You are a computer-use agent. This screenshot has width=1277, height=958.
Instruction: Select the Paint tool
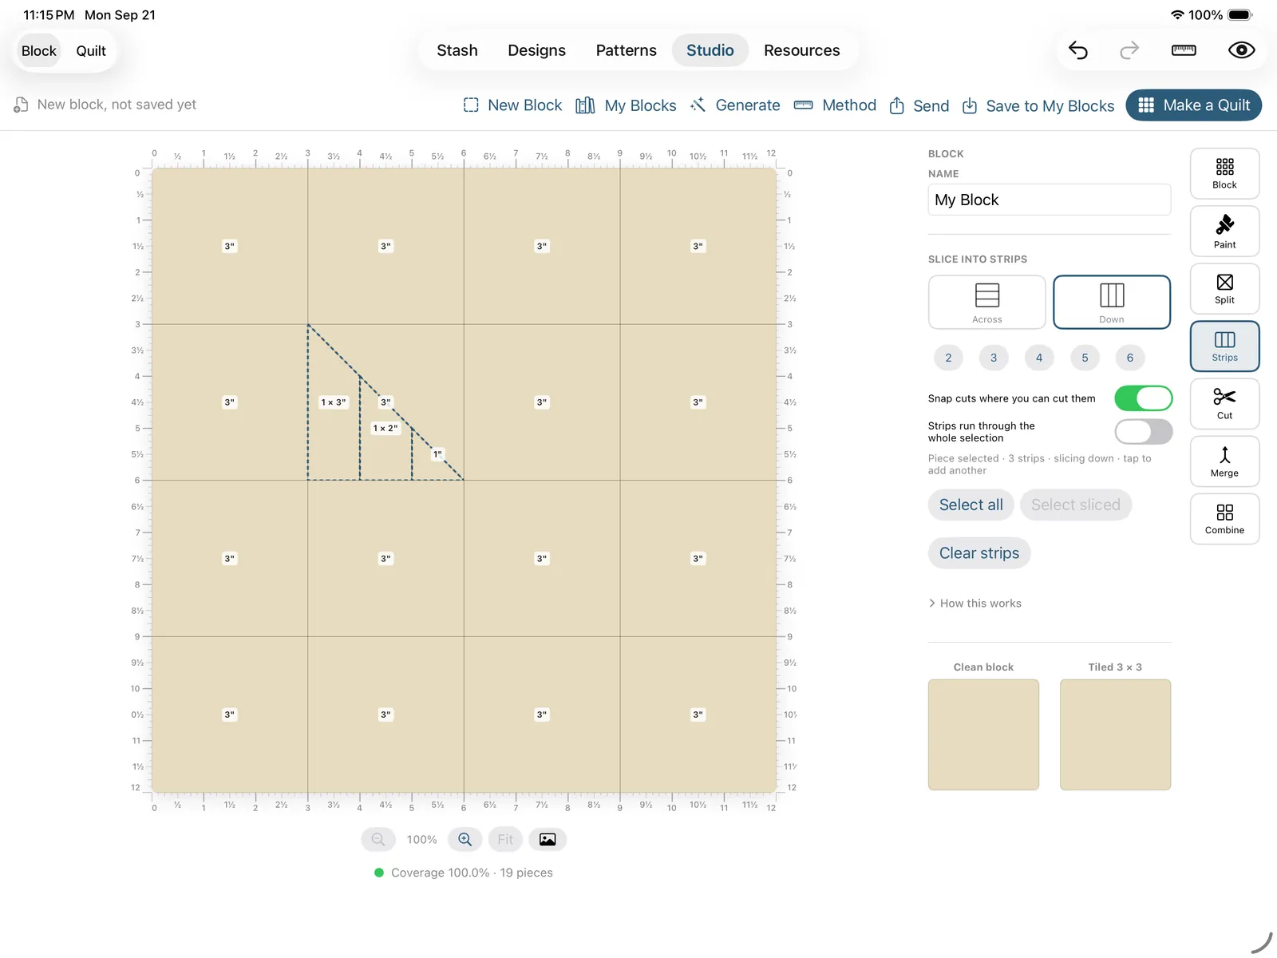[x=1224, y=232]
